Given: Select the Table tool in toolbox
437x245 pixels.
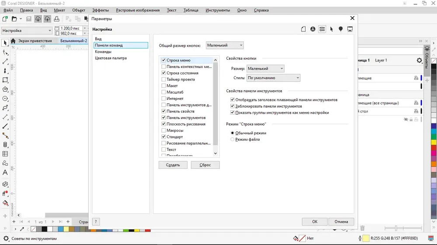Looking at the screenshot, I should [5, 154].
